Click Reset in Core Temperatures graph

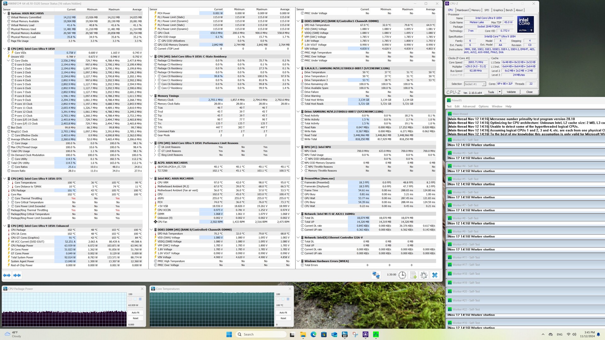click(283, 318)
